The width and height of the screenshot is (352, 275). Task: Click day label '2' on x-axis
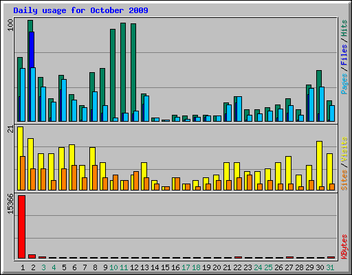(33, 267)
